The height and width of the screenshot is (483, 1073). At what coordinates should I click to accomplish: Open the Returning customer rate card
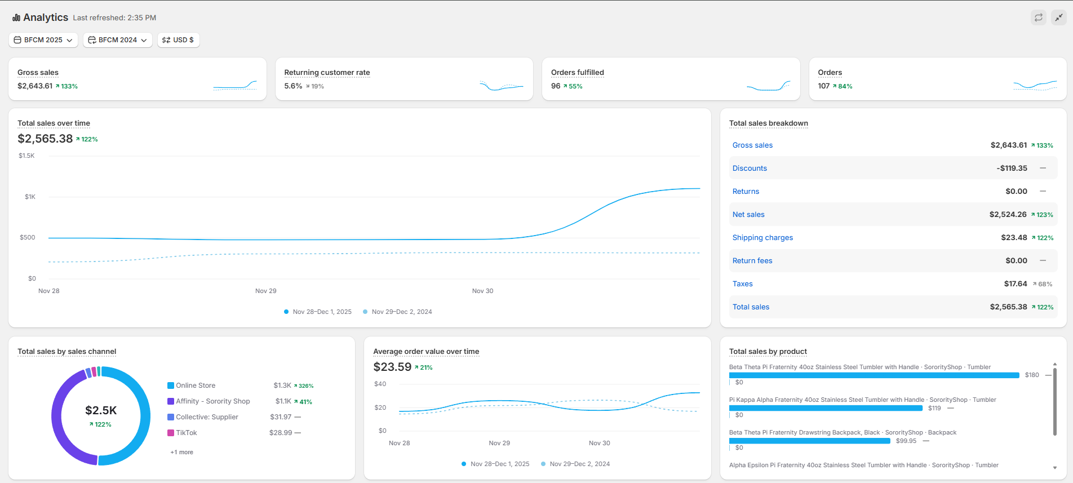[327, 73]
